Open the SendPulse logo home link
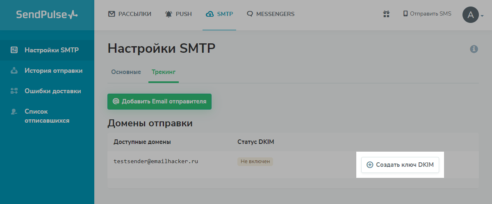 point(47,14)
